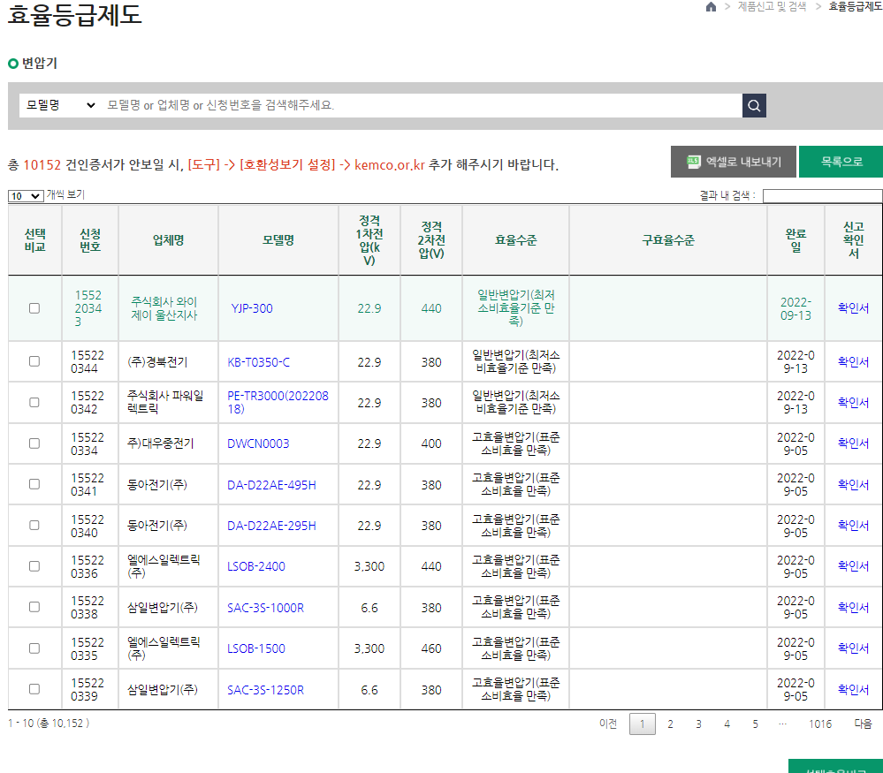This screenshot has height=773, width=883.
Task: Open the items-per-page dropdown showing 10
Action: tap(24, 195)
